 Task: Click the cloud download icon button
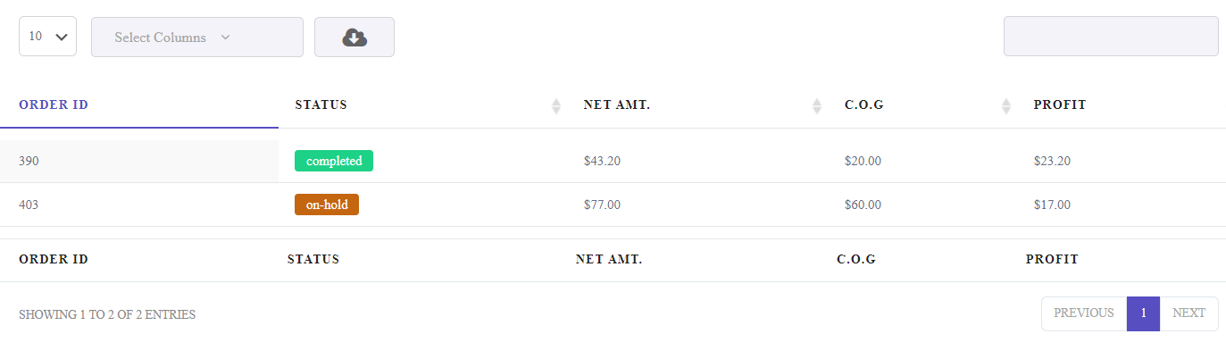(354, 37)
